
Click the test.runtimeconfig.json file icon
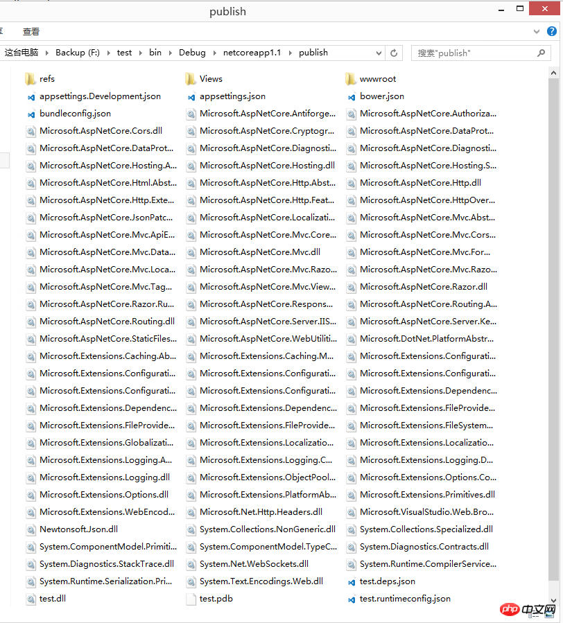352,599
